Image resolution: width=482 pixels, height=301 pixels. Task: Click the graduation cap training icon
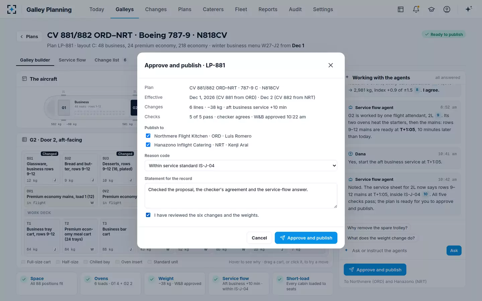(x=431, y=9)
